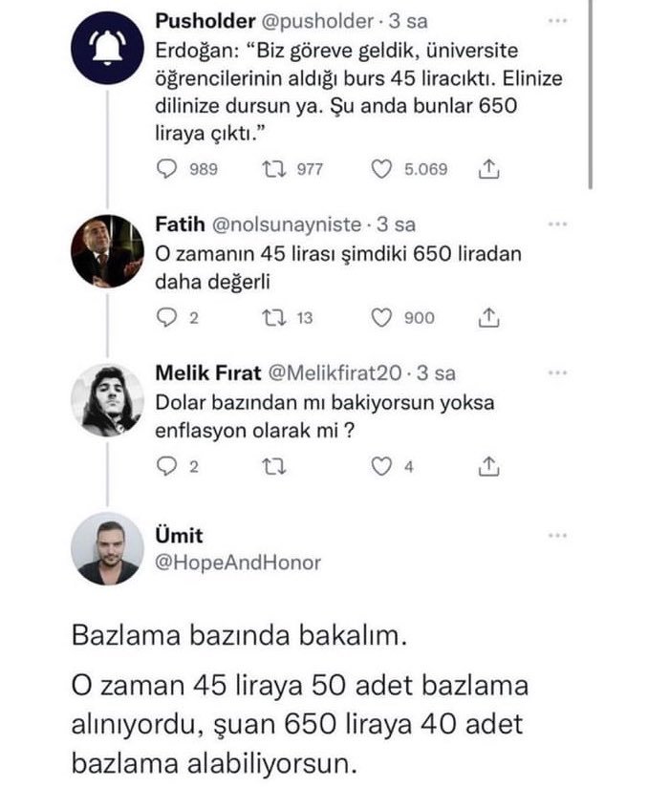648x787 pixels.
Task: Like Melik Fırat's tweet
Action: (x=382, y=467)
